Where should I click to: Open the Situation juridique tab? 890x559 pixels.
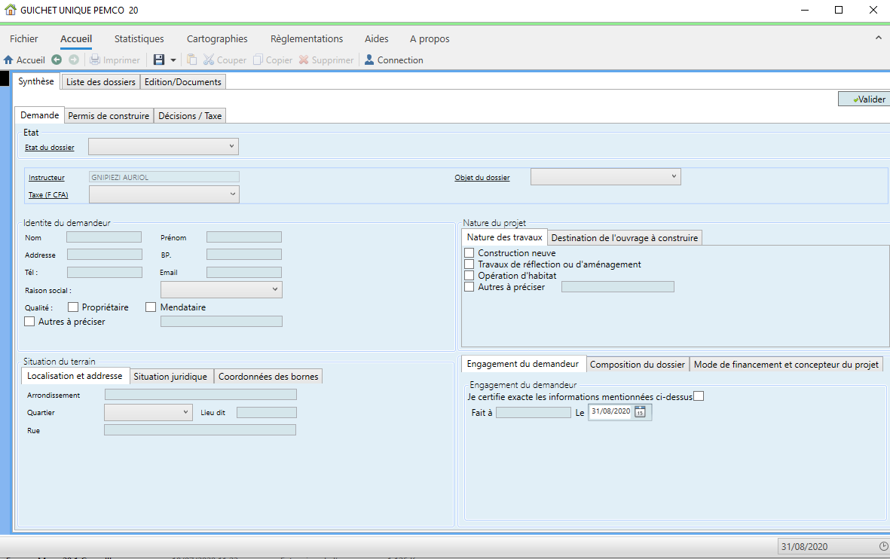(x=170, y=376)
